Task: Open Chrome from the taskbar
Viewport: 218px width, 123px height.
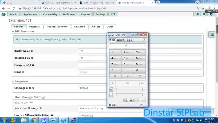Action: pos(34,120)
